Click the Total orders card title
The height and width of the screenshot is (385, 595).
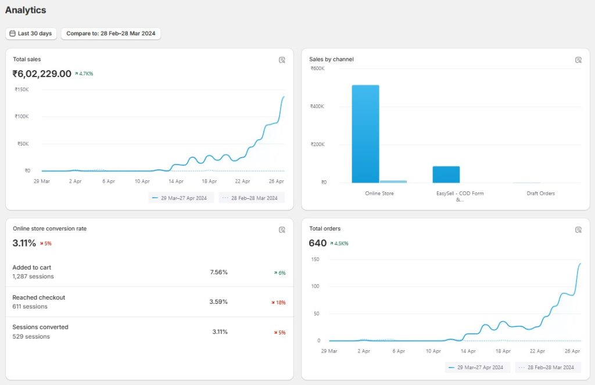click(325, 228)
